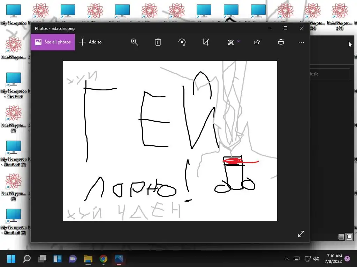357x267 pixels.
Task: Switch File Explorer to large thumbnails view
Action: [349, 237]
